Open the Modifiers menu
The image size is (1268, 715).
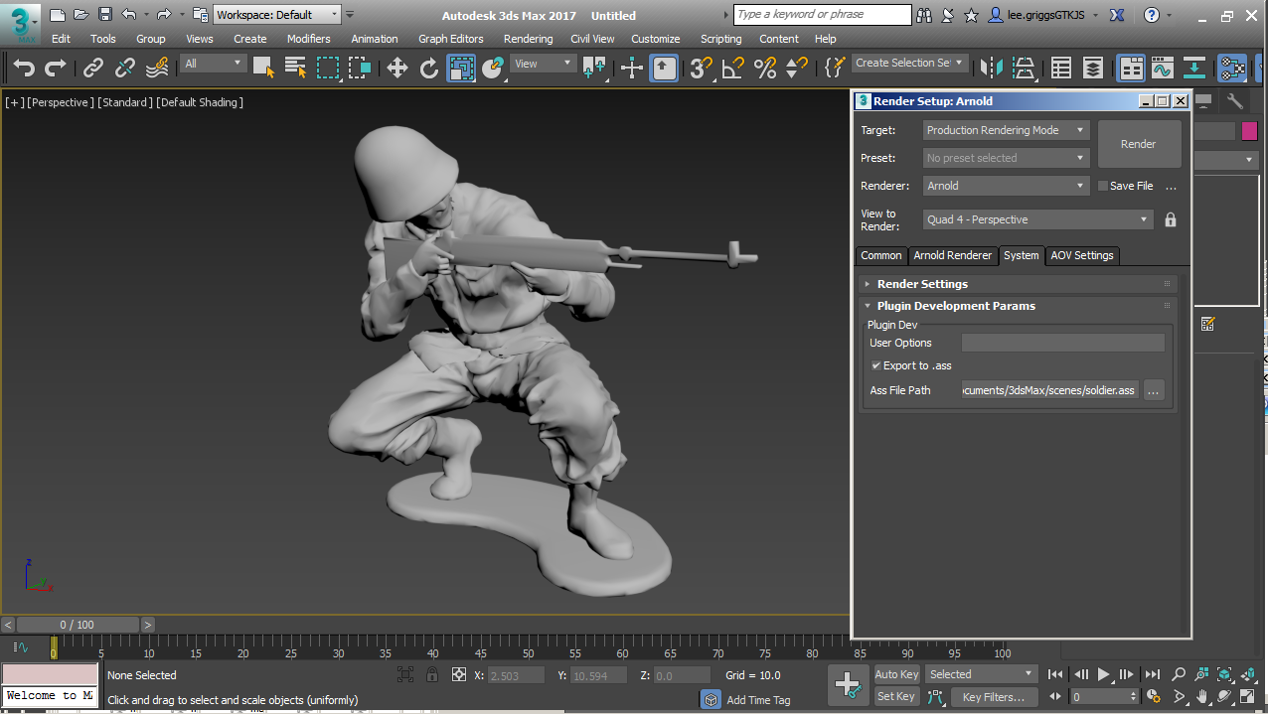[x=308, y=39]
